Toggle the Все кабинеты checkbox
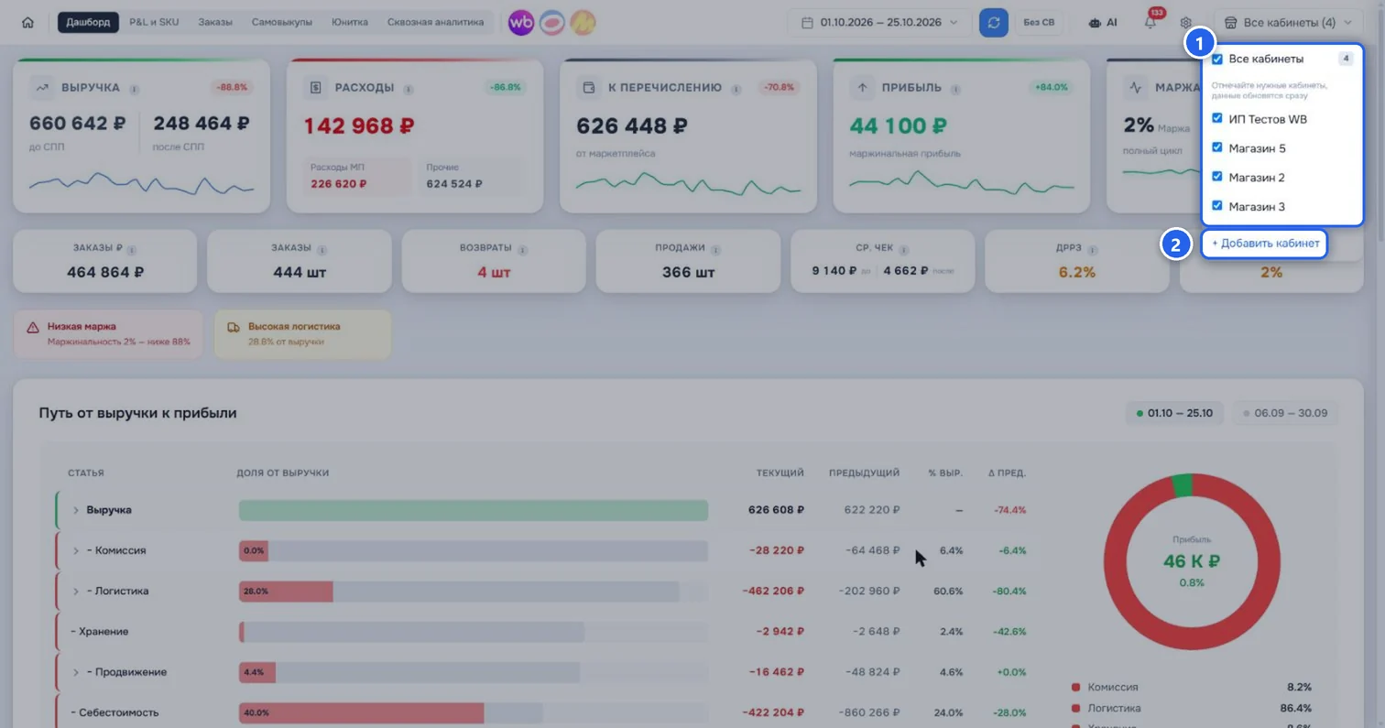Image resolution: width=1385 pixels, height=728 pixels. tap(1217, 60)
